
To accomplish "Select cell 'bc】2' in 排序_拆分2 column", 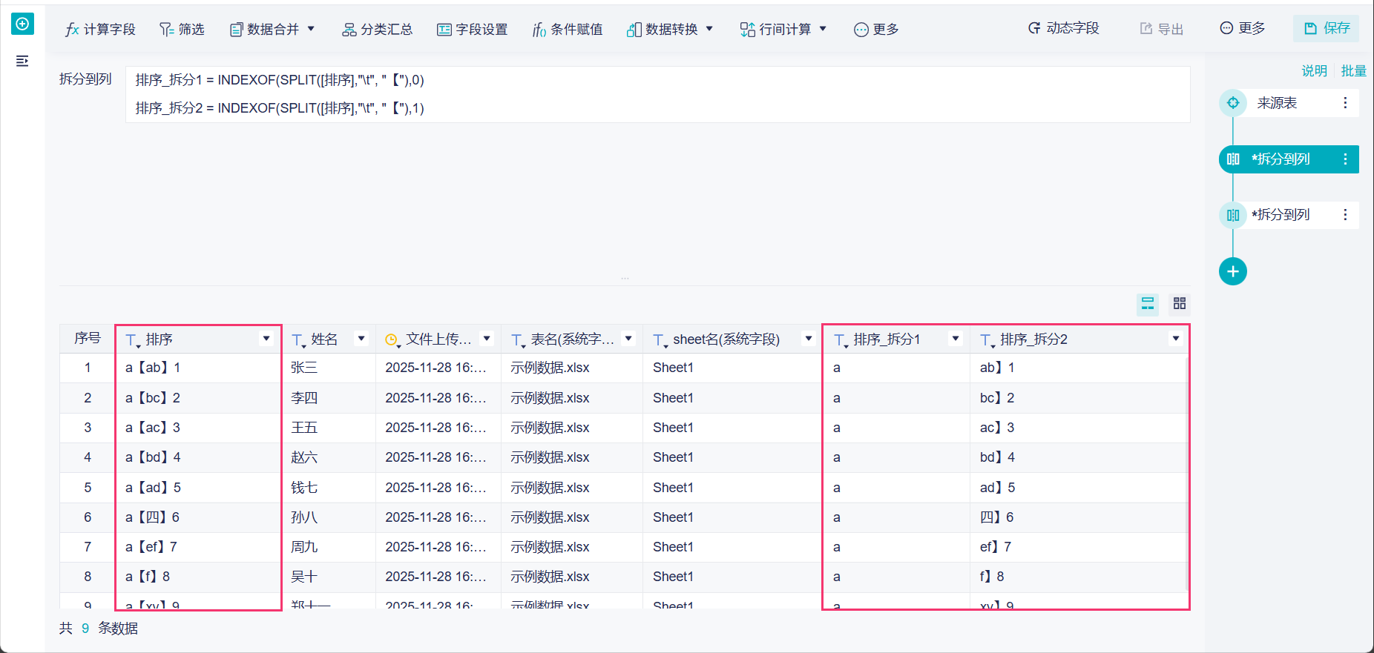I will click(x=1079, y=398).
